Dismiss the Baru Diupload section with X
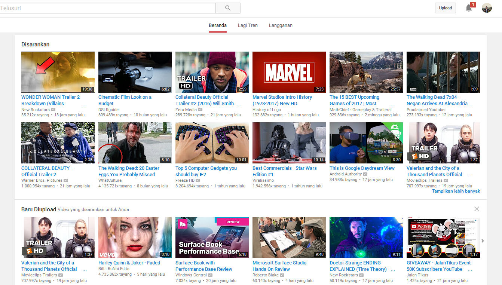Screen dimensions: 502x285 (x=477, y=209)
